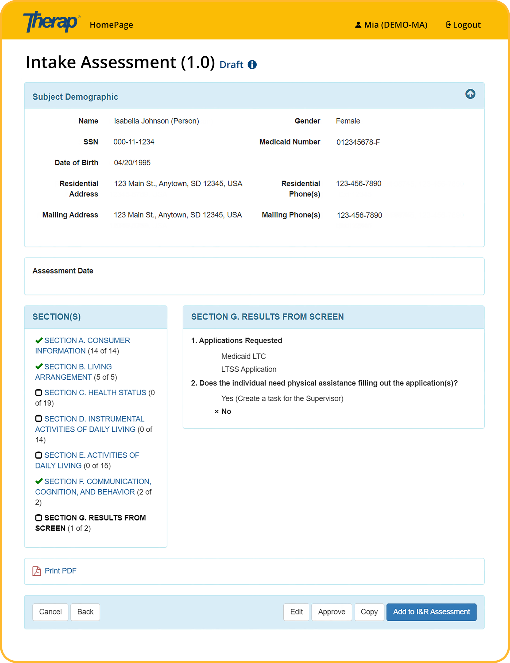
Task: Click the Therap logo
Action: click(x=52, y=22)
